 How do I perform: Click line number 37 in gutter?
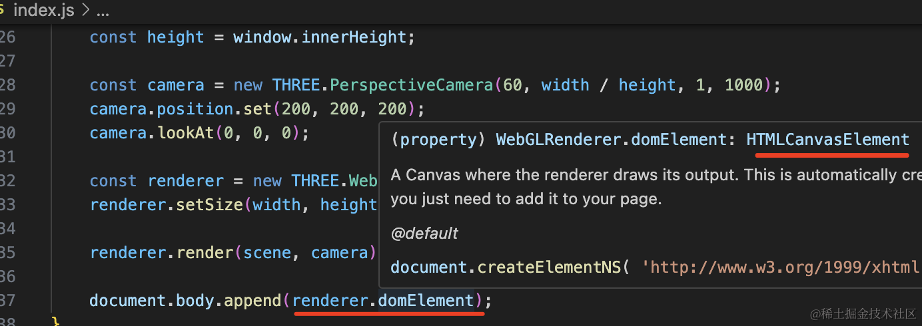tap(7, 301)
